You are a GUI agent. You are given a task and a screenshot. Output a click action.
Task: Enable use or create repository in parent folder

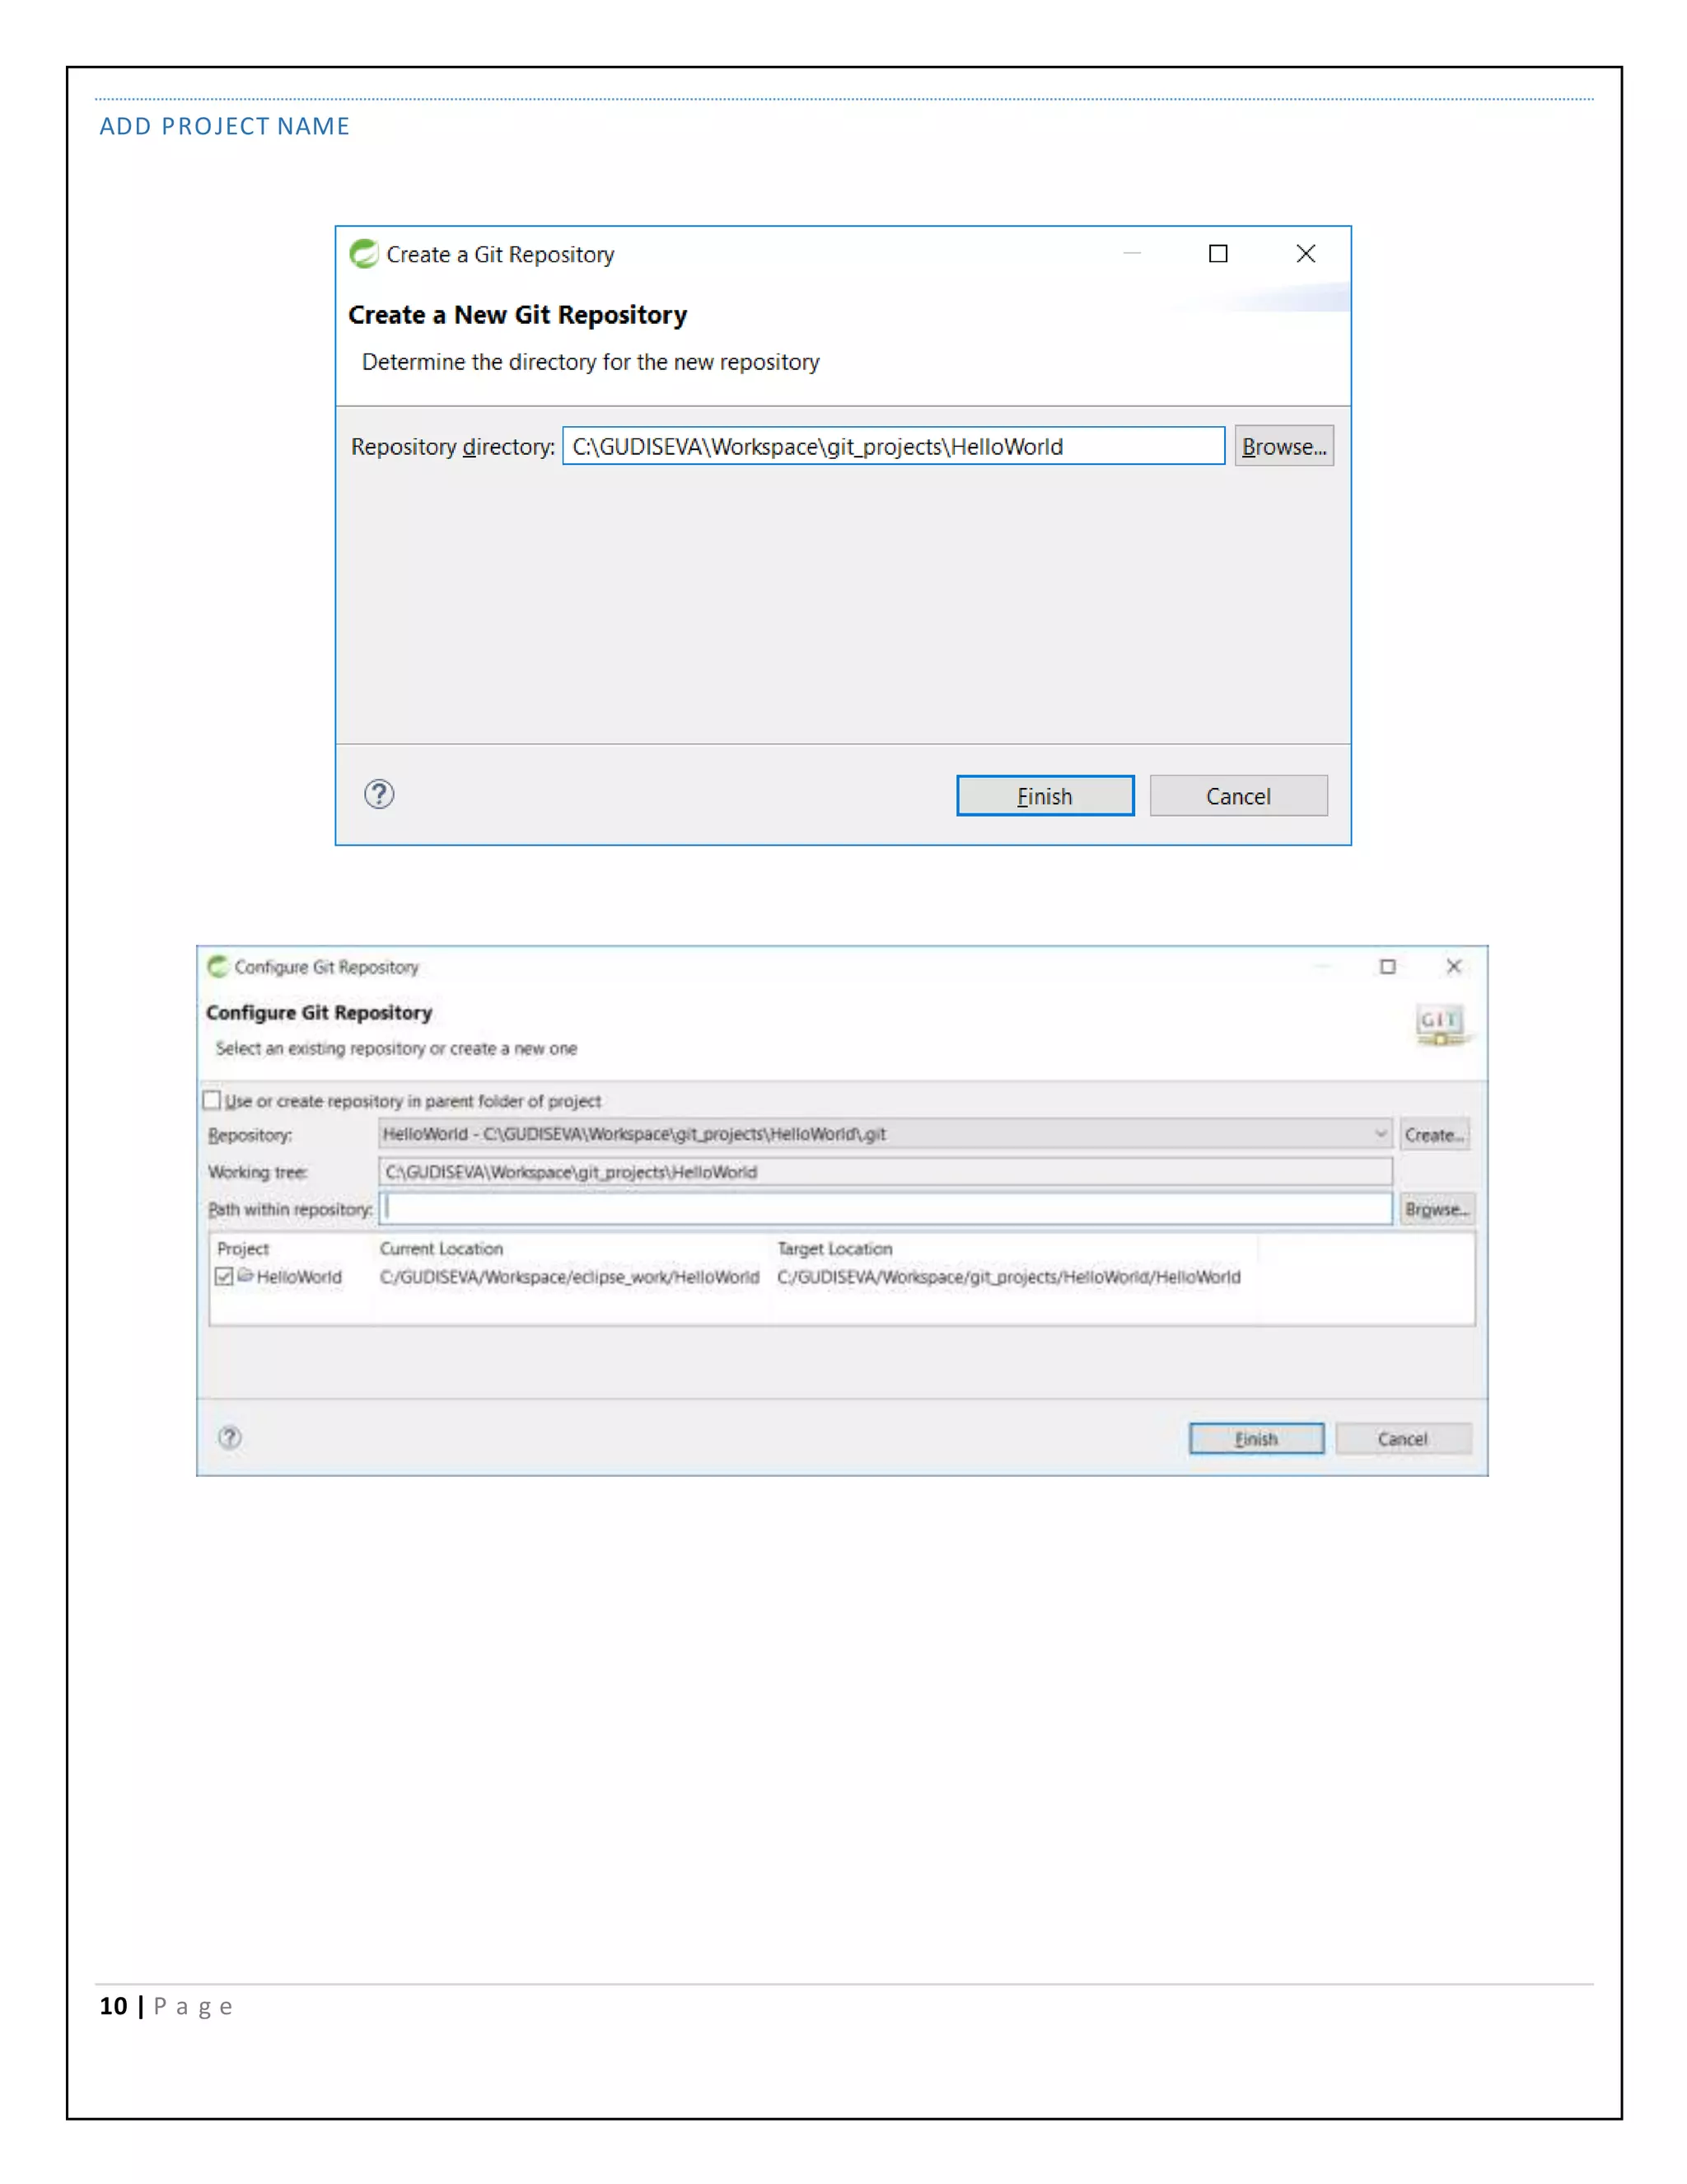coord(212,1100)
